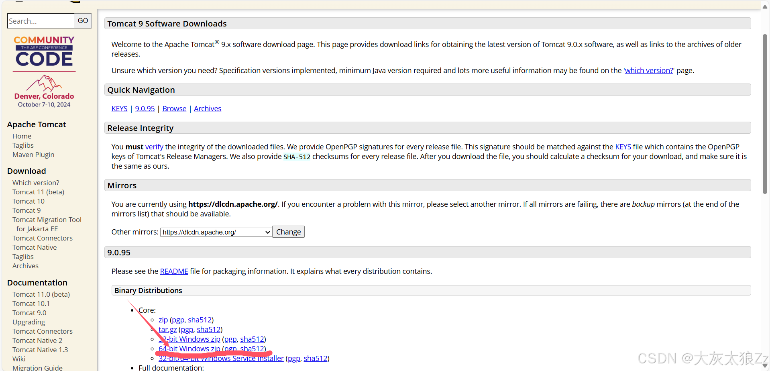Download the 64-bit Windows zip
Screen dimensions: 770x371
coord(189,349)
